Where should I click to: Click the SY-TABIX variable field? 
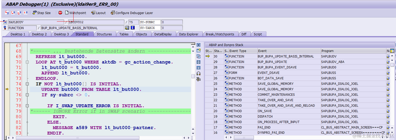(150, 28)
